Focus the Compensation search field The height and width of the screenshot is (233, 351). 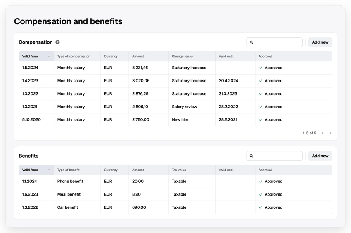(x=275, y=42)
